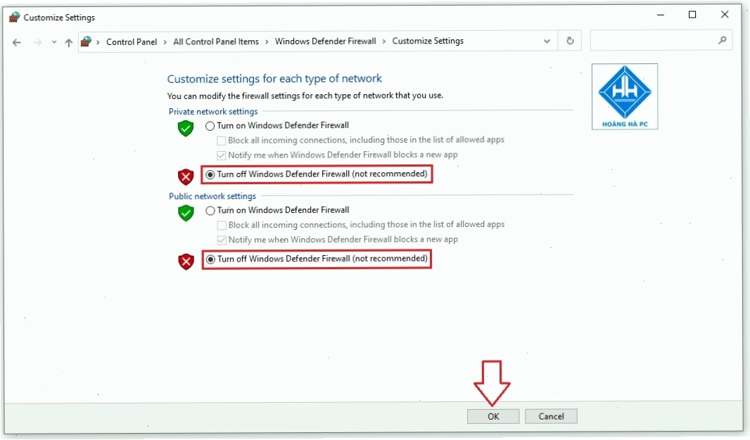Click the forward navigation arrow
This screenshot has height=440, width=750.
point(37,42)
